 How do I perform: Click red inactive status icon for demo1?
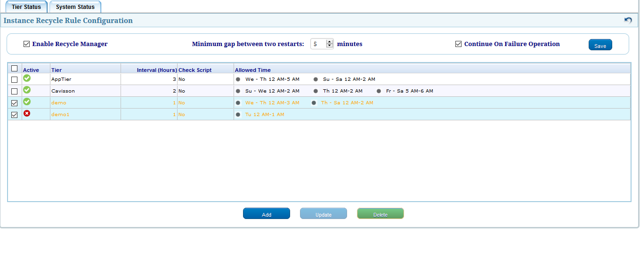point(27,113)
